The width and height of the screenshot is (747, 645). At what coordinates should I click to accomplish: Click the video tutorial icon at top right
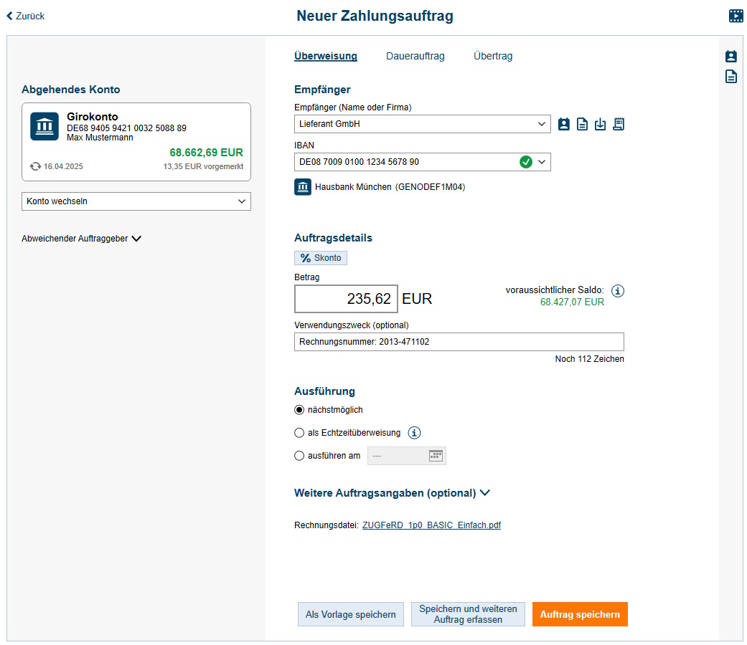click(736, 16)
